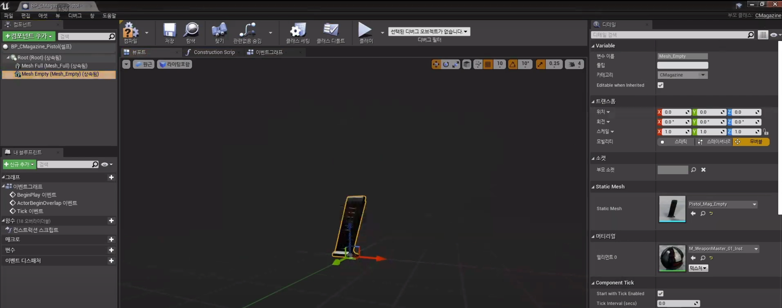The image size is (782, 308).
Task: Open the Asset (애셋) menu
Action: coord(43,16)
